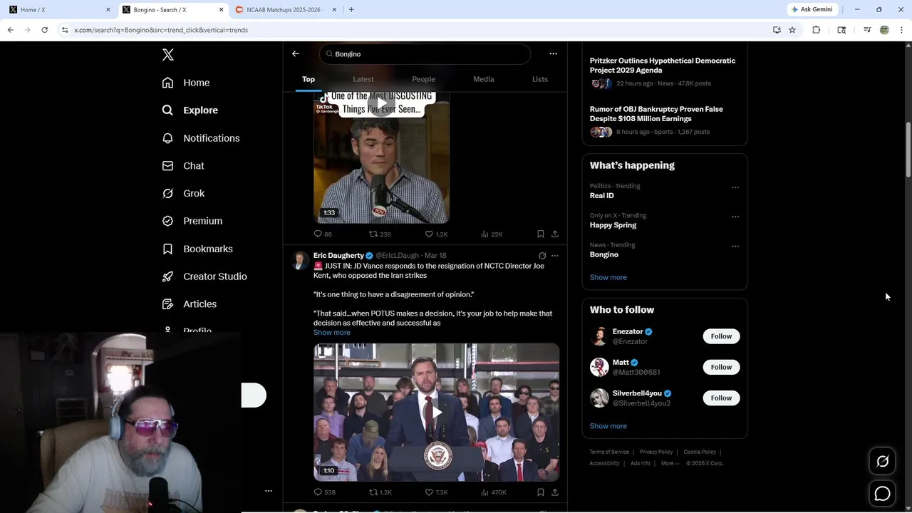The width and height of the screenshot is (912, 513).
Task: Open options for Real ID trend
Action: tap(735, 187)
